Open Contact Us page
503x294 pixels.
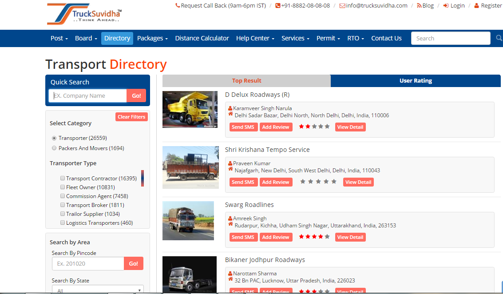click(x=386, y=38)
